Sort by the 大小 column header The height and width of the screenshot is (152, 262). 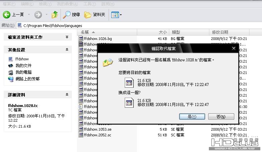pos(153,32)
